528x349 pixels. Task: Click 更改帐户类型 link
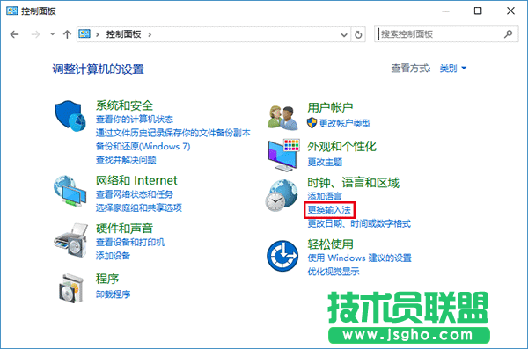coord(345,124)
